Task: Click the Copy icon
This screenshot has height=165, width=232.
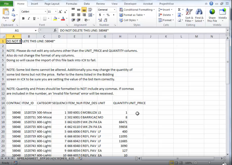Action: click(x=13, y=15)
